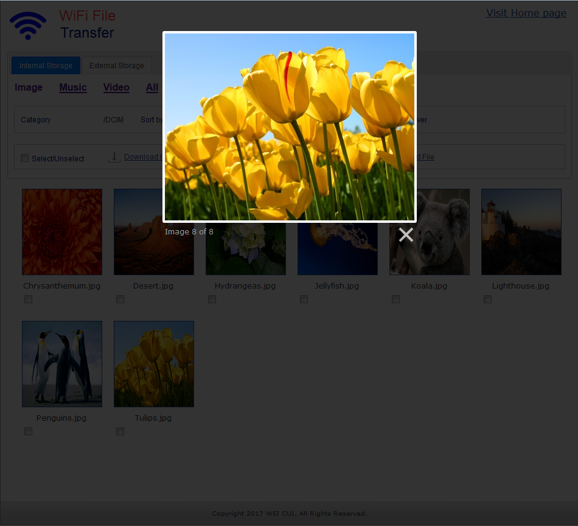This screenshot has height=526, width=578.
Task: Check the box under Desert.jpg
Action: (120, 300)
